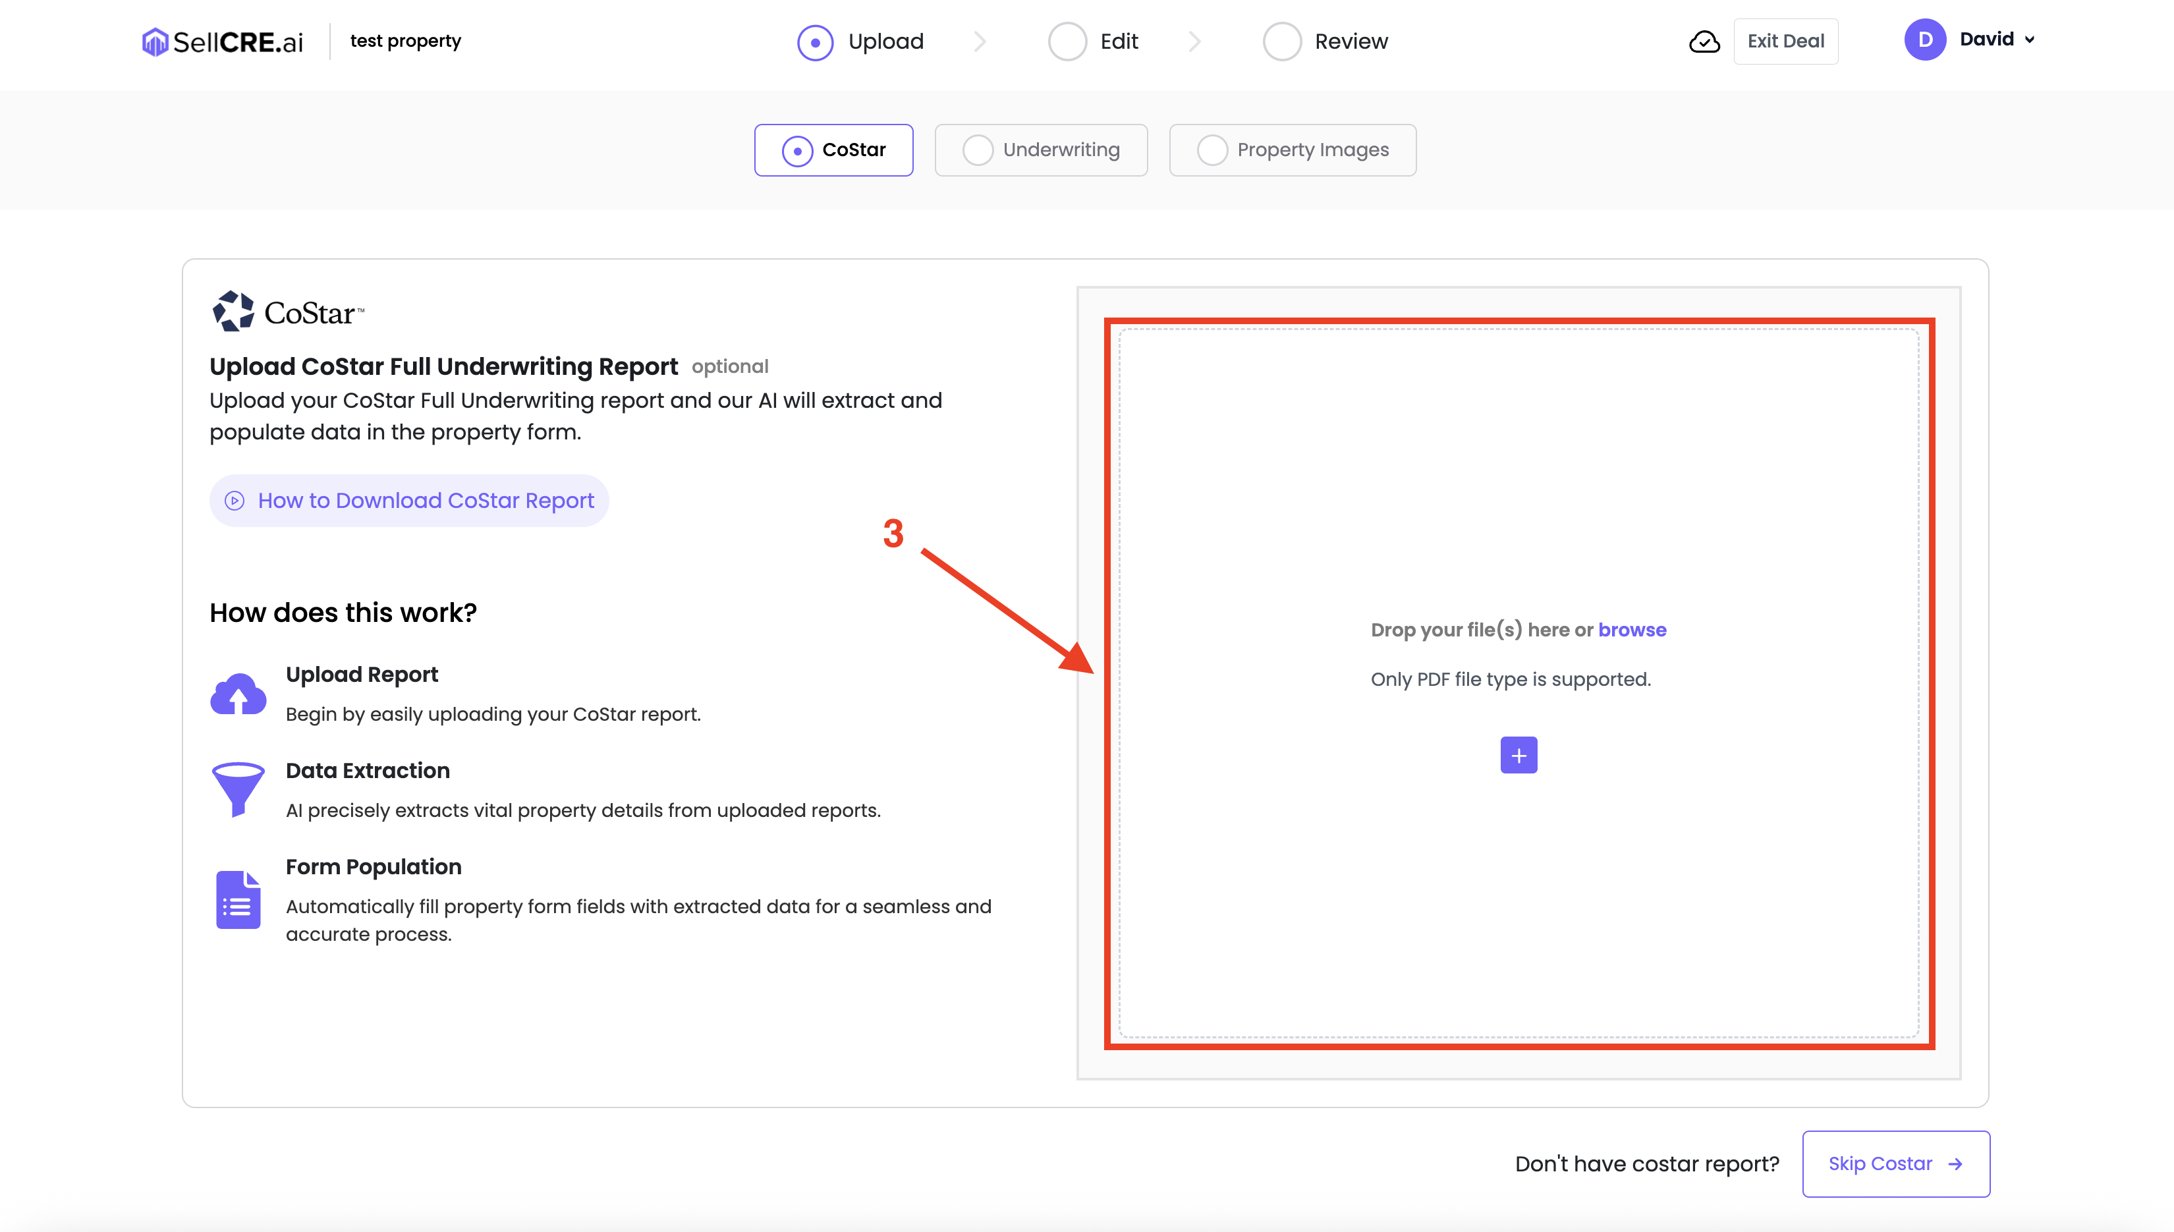Switch to the Underwriting tab
The height and width of the screenshot is (1232, 2174).
click(1040, 150)
